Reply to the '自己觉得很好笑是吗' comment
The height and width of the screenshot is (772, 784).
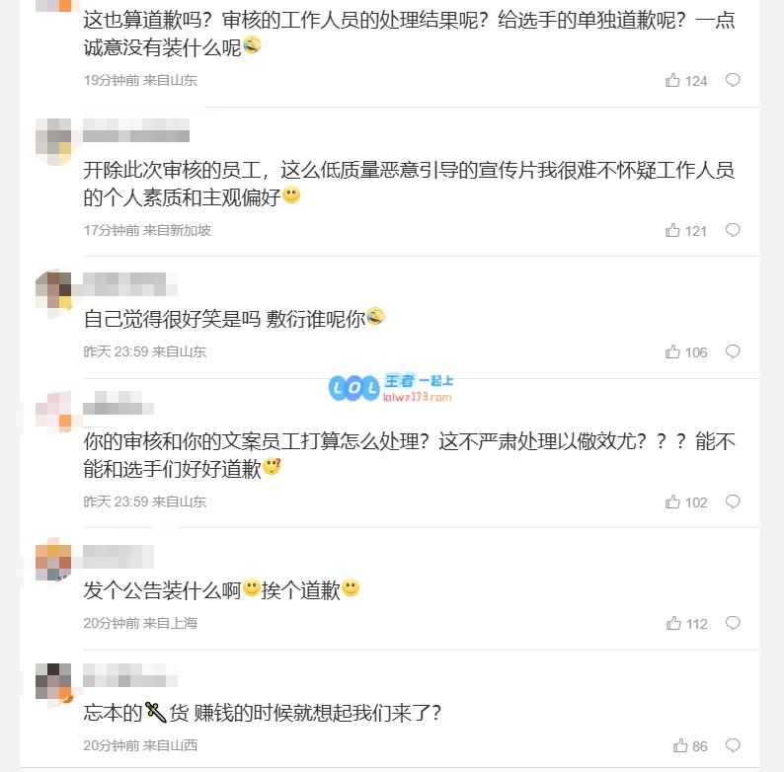tap(733, 352)
